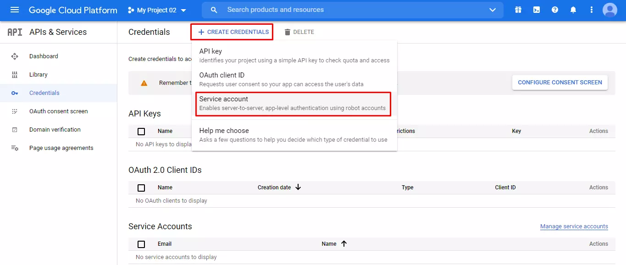Open the My Project 02 project selector
The image size is (626, 265).
[157, 10]
